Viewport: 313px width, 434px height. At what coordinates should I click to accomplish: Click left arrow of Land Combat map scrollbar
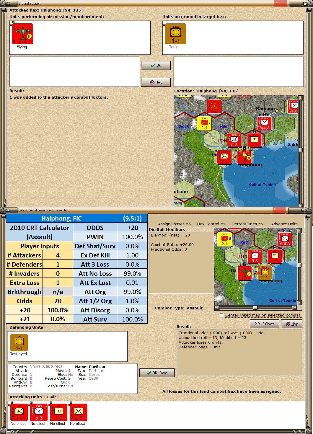217,308
